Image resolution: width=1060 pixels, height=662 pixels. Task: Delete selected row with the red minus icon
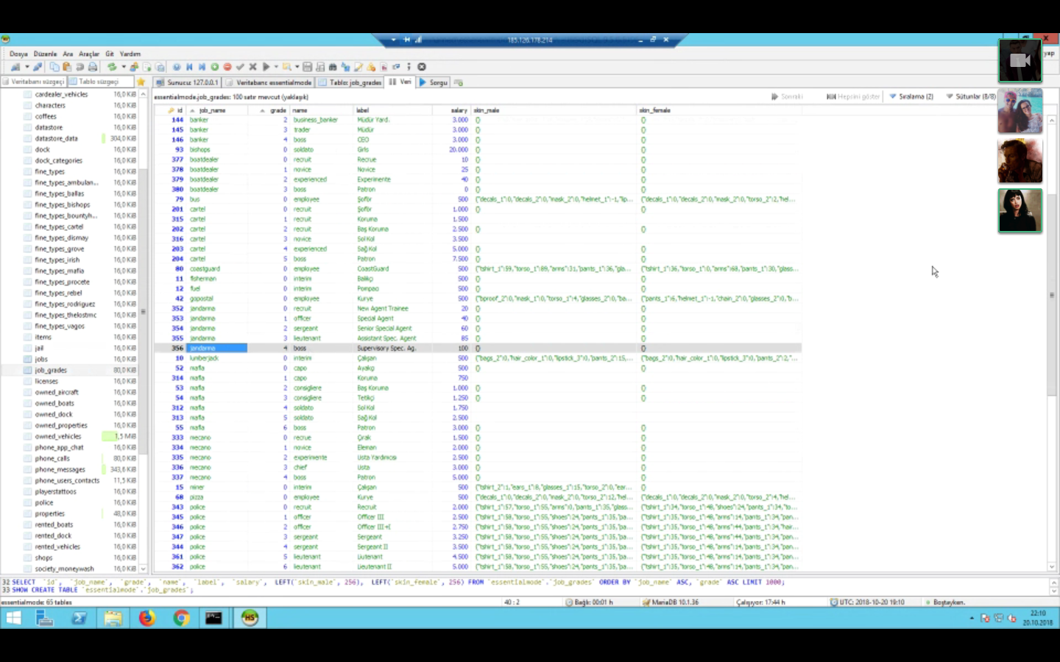tap(227, 67)
